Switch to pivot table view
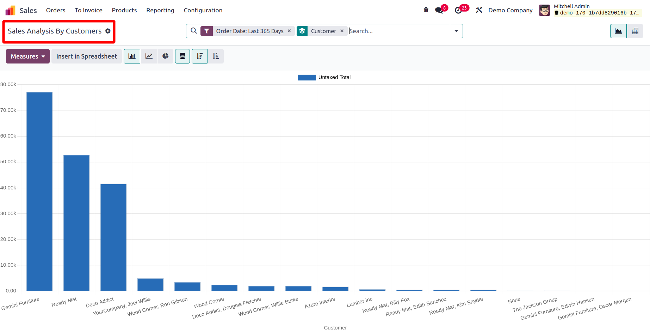 (x=635, y=31)
